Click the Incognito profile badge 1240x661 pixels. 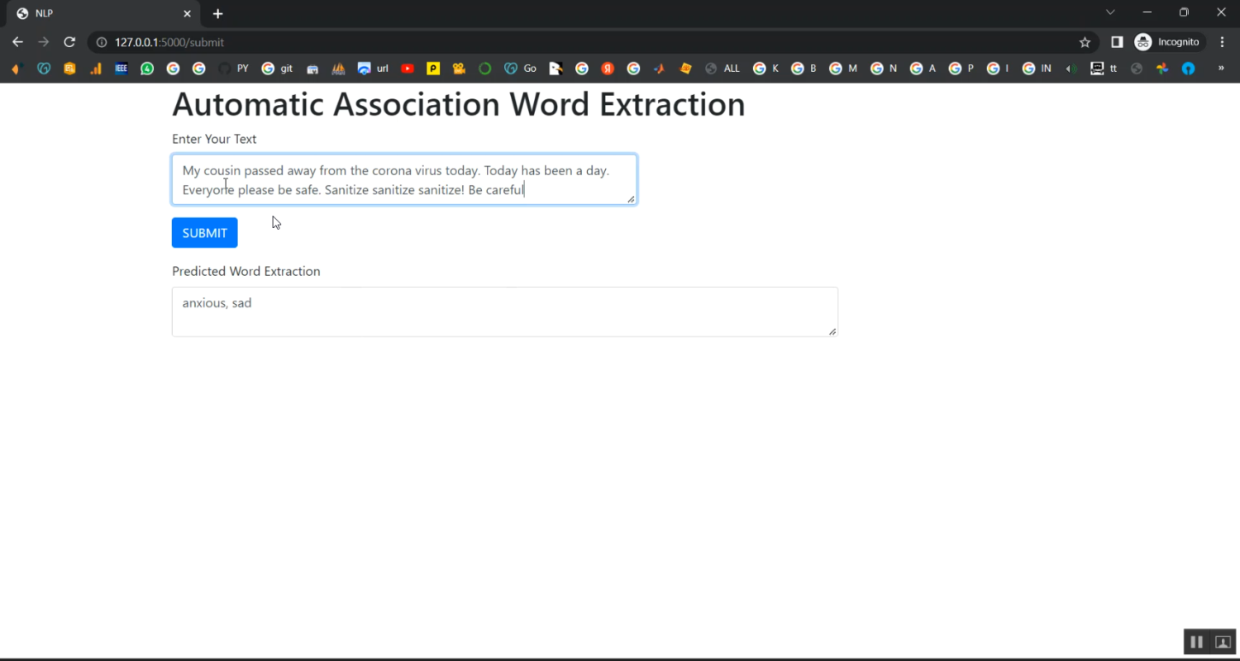pos(1167,42)
